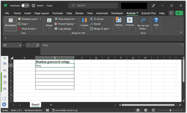187x113 pixels.
Task: Switch to the Kutools Plus tab
Action: [x=149, y=13]
